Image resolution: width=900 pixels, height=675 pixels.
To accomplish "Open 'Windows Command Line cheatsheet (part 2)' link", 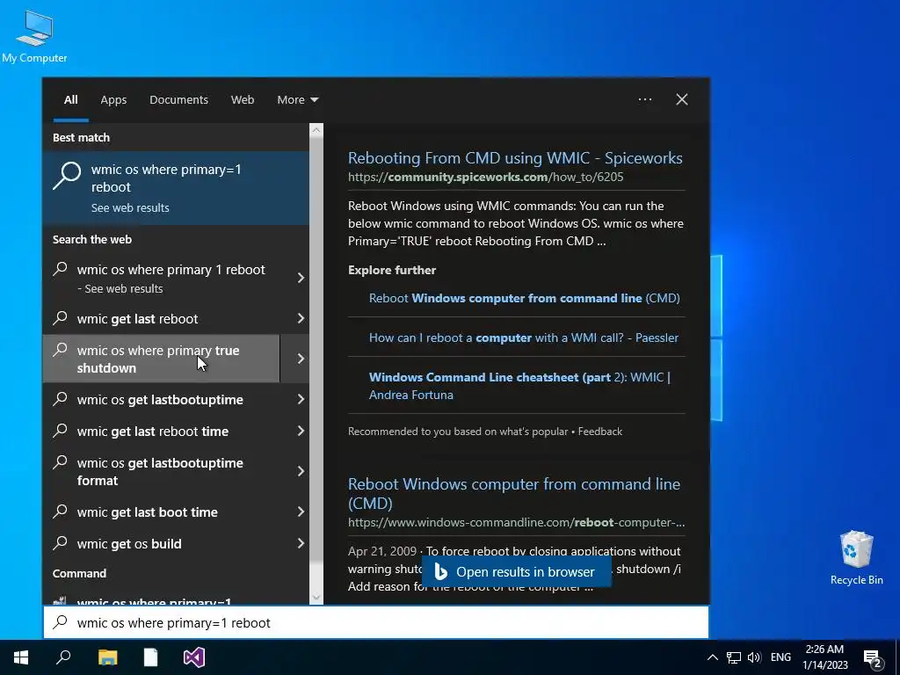I will pos(520,386).
